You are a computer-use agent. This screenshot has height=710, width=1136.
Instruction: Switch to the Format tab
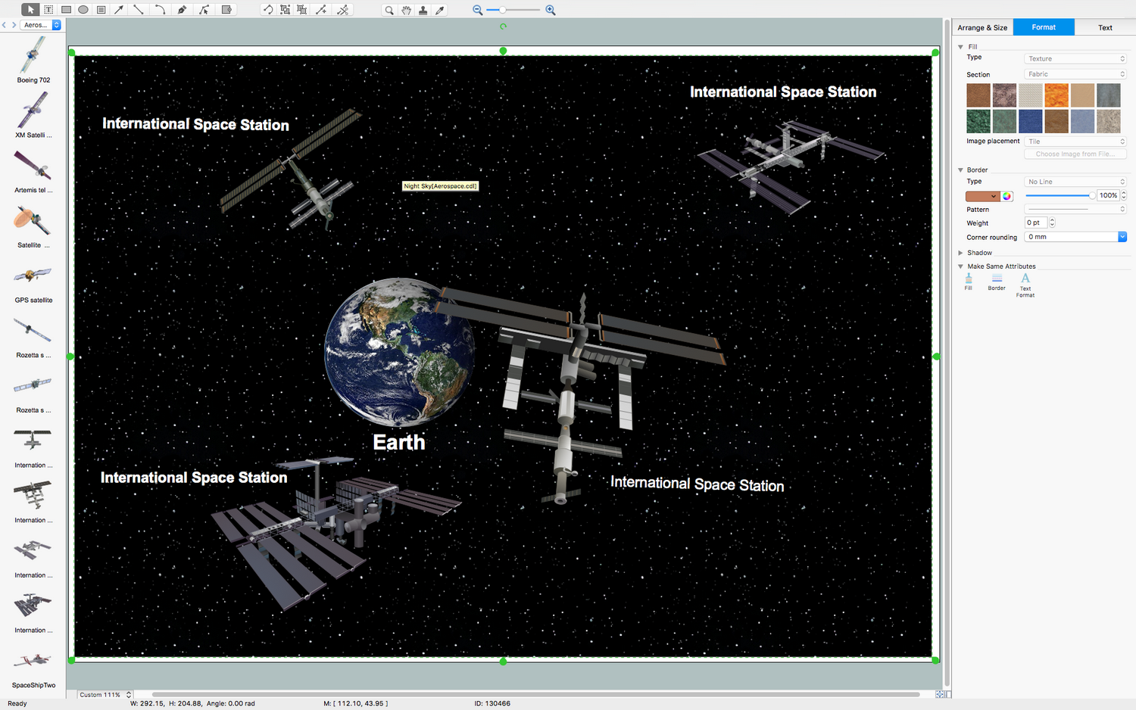click(x=1044, y=27)
